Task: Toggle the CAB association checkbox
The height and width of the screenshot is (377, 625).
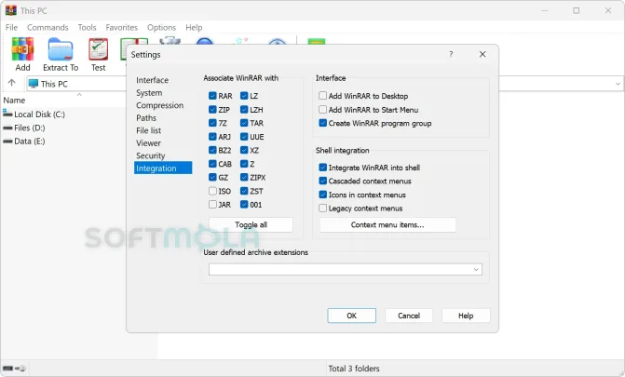Action: [212, 164]
